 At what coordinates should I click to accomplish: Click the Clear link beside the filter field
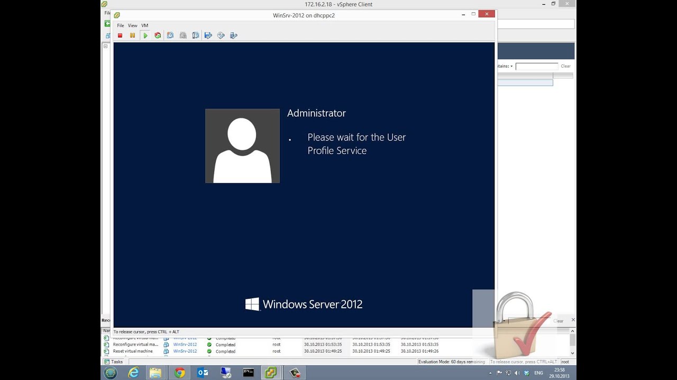[565, 66]
